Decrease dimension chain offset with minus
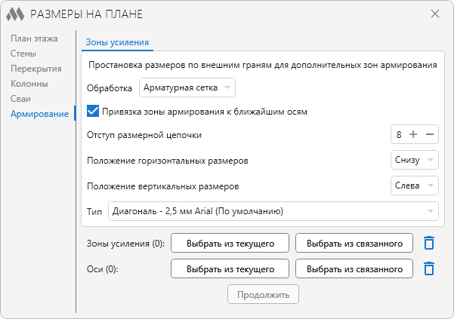The width and height of the screenshot is (454, 319). pyautogui.click(x=430, y=134)
